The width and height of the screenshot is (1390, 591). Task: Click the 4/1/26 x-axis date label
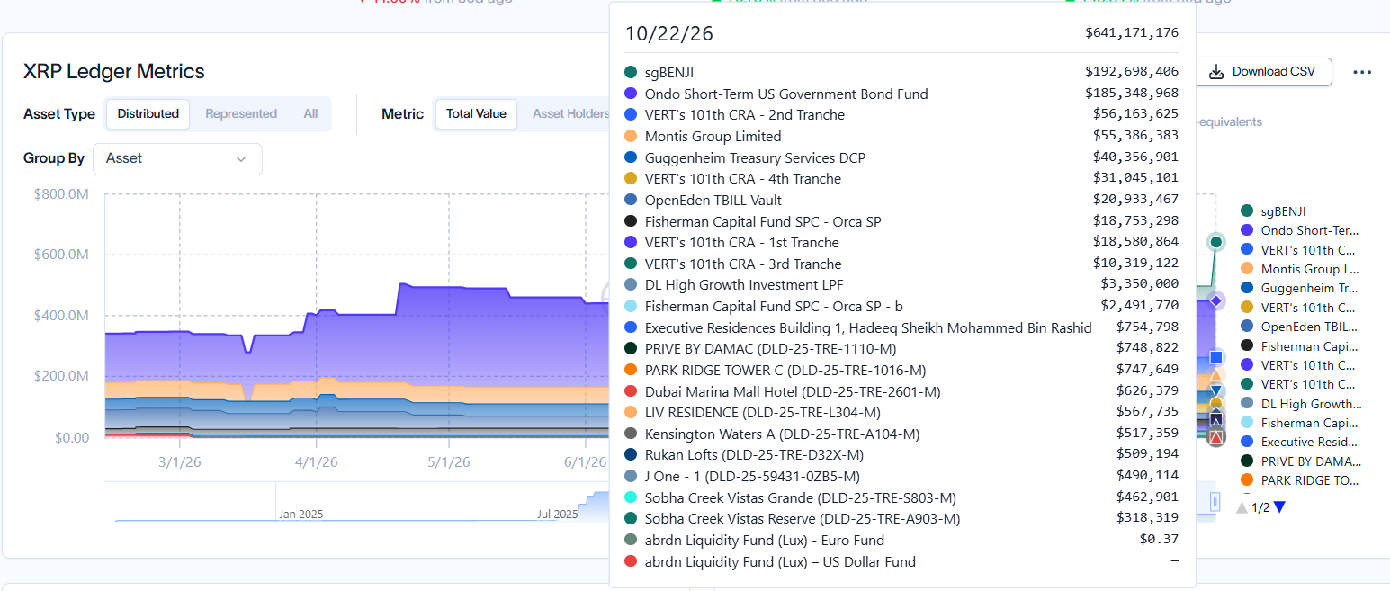tap(317, 462)
